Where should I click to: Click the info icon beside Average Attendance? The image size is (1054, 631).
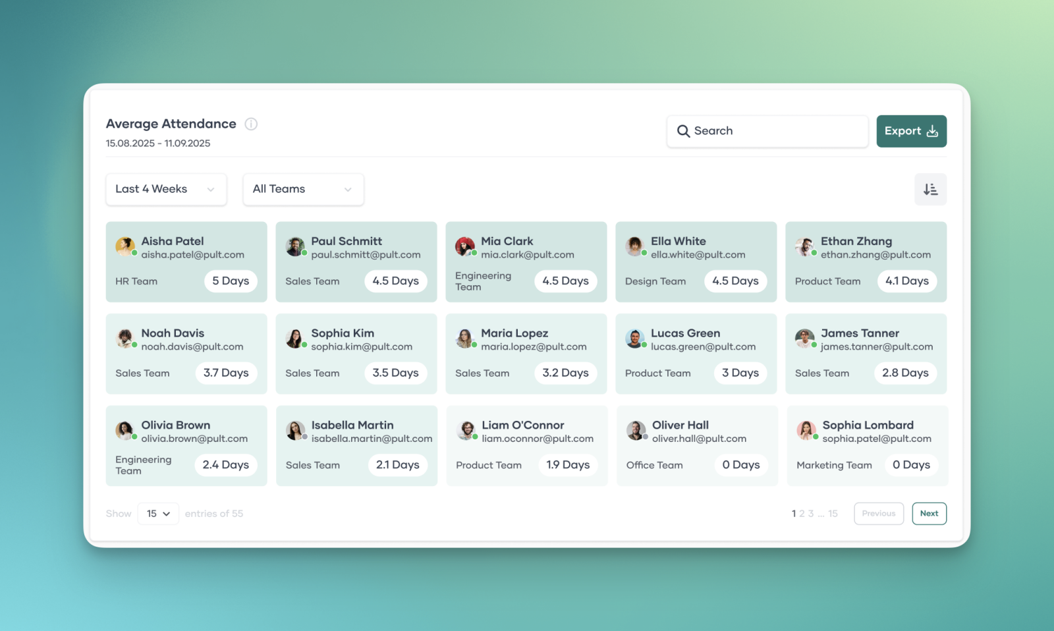pos(251,124)
